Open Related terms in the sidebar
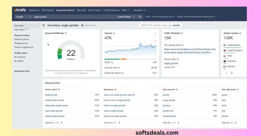The width and height of the screenshot is (261, 136). click(x=21, y=43)
